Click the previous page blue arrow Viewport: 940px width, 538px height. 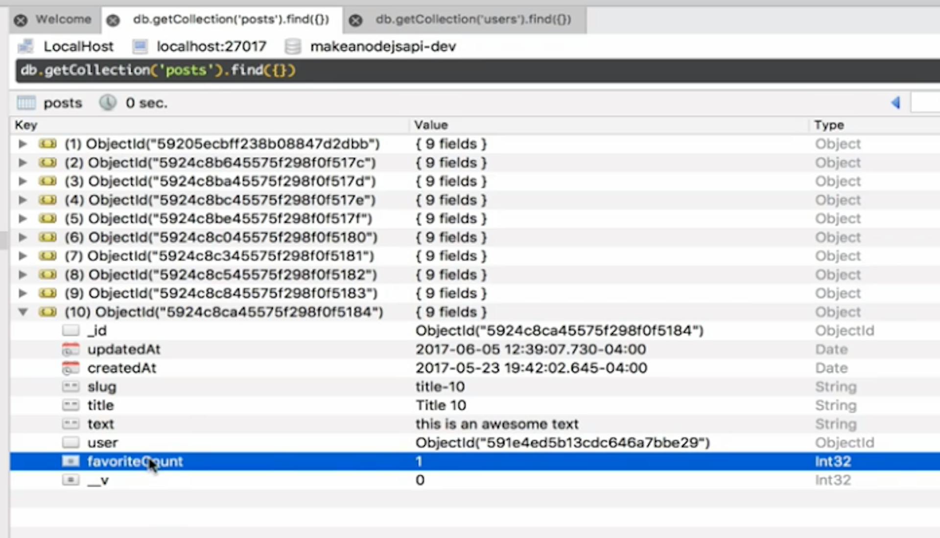[x=896, y=103]
